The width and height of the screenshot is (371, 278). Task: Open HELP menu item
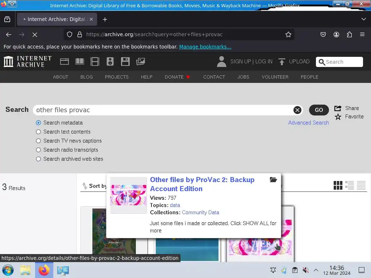click(147, 77)
